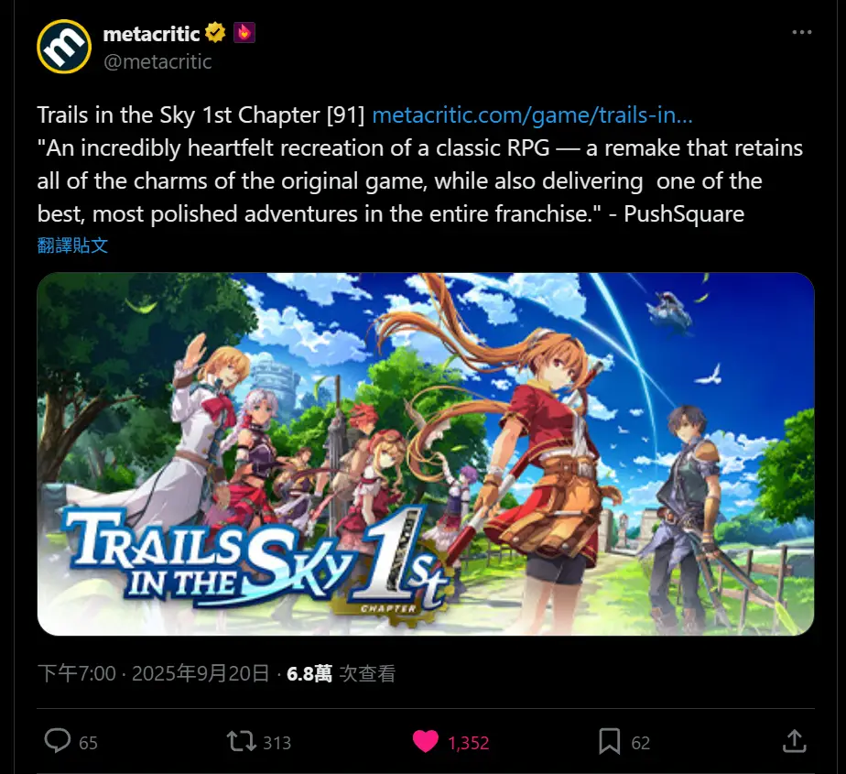Image resolution: width=846 pixels, height=774 pixels.
Task: Click the metacritic profile avatar
Action: point(64,47)
